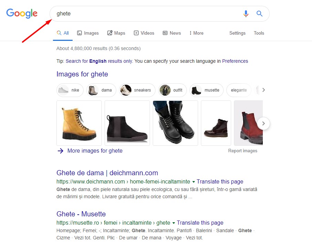The height and width of the screenshot is (250, 312).
Task: Open the black combat boots with chains image
Action: 175,123
